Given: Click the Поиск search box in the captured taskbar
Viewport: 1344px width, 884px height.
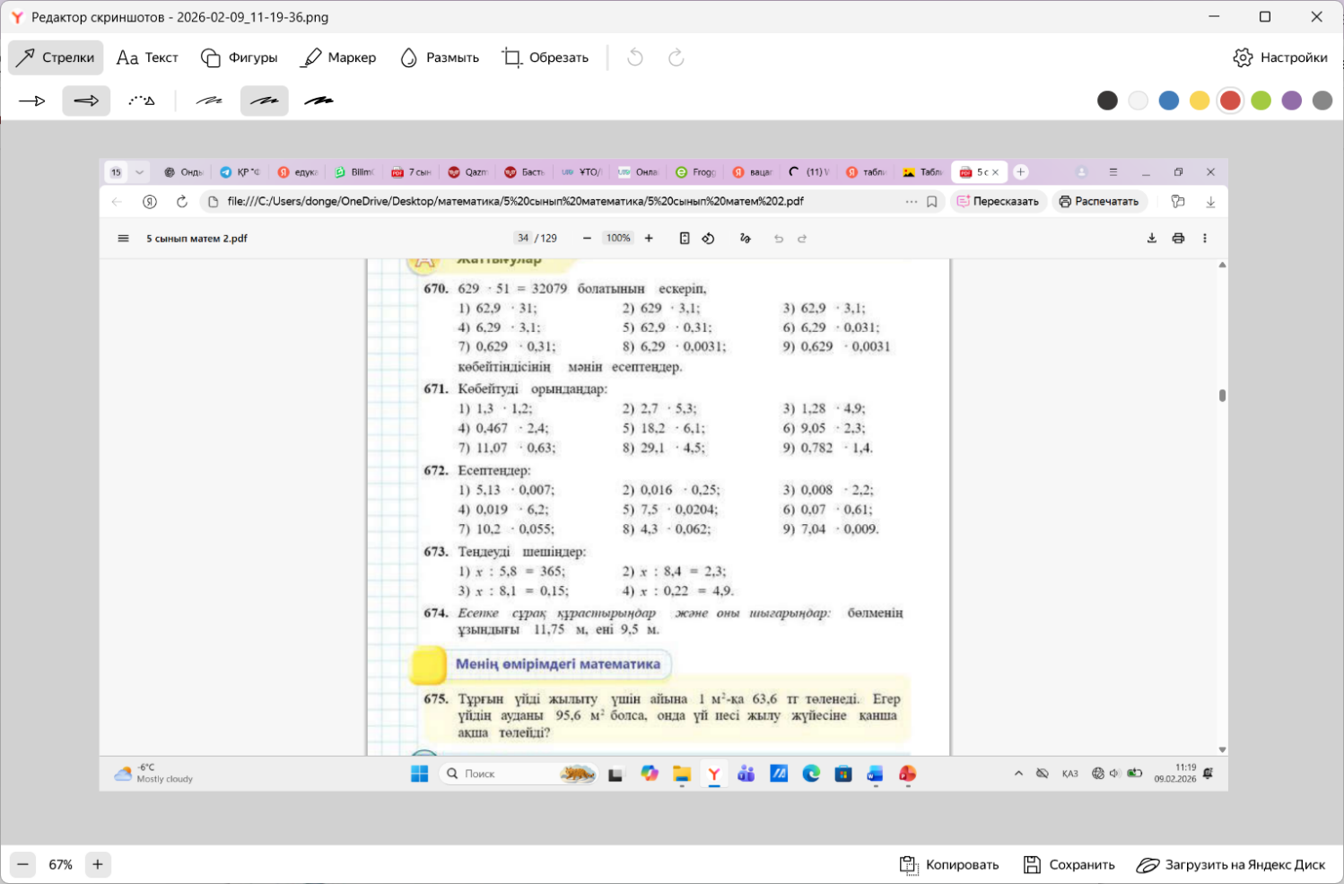Looking at the screenshot, I should 519,774.
